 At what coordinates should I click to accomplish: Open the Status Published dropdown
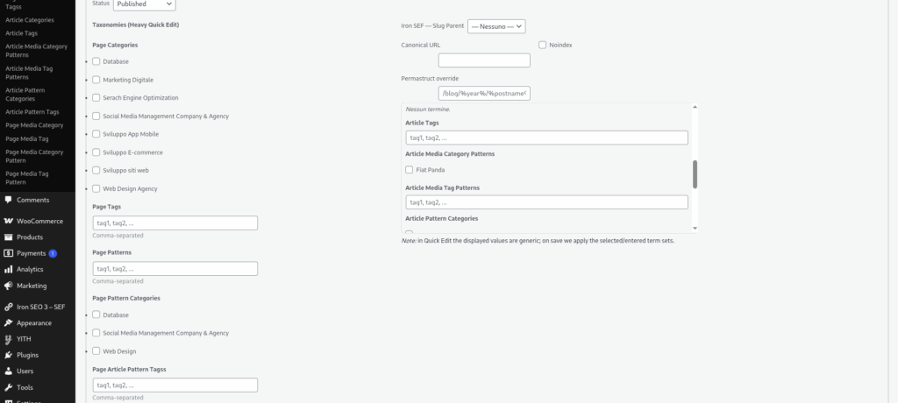coord(145,4)
